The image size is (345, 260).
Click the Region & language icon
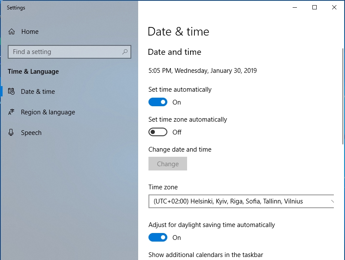click(x=12, y=112)
